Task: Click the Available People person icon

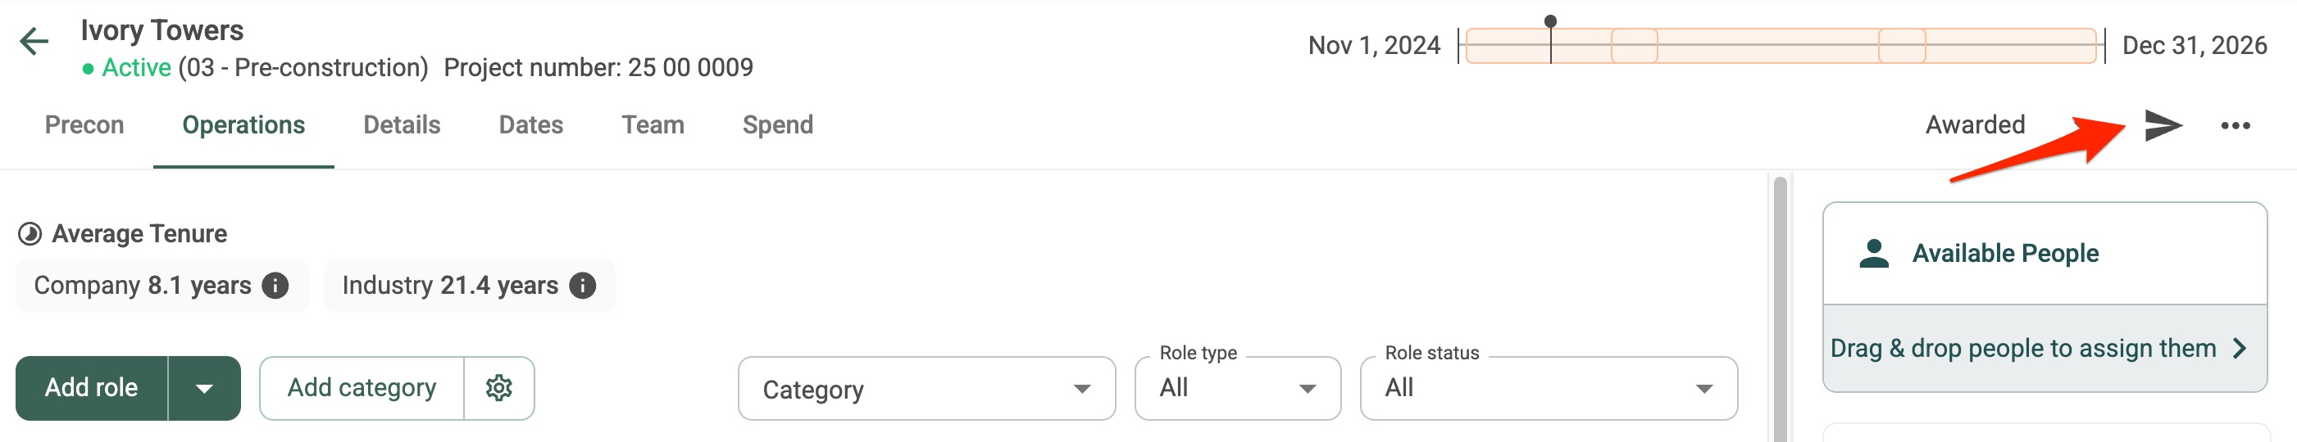Action: click(1874, 253)
